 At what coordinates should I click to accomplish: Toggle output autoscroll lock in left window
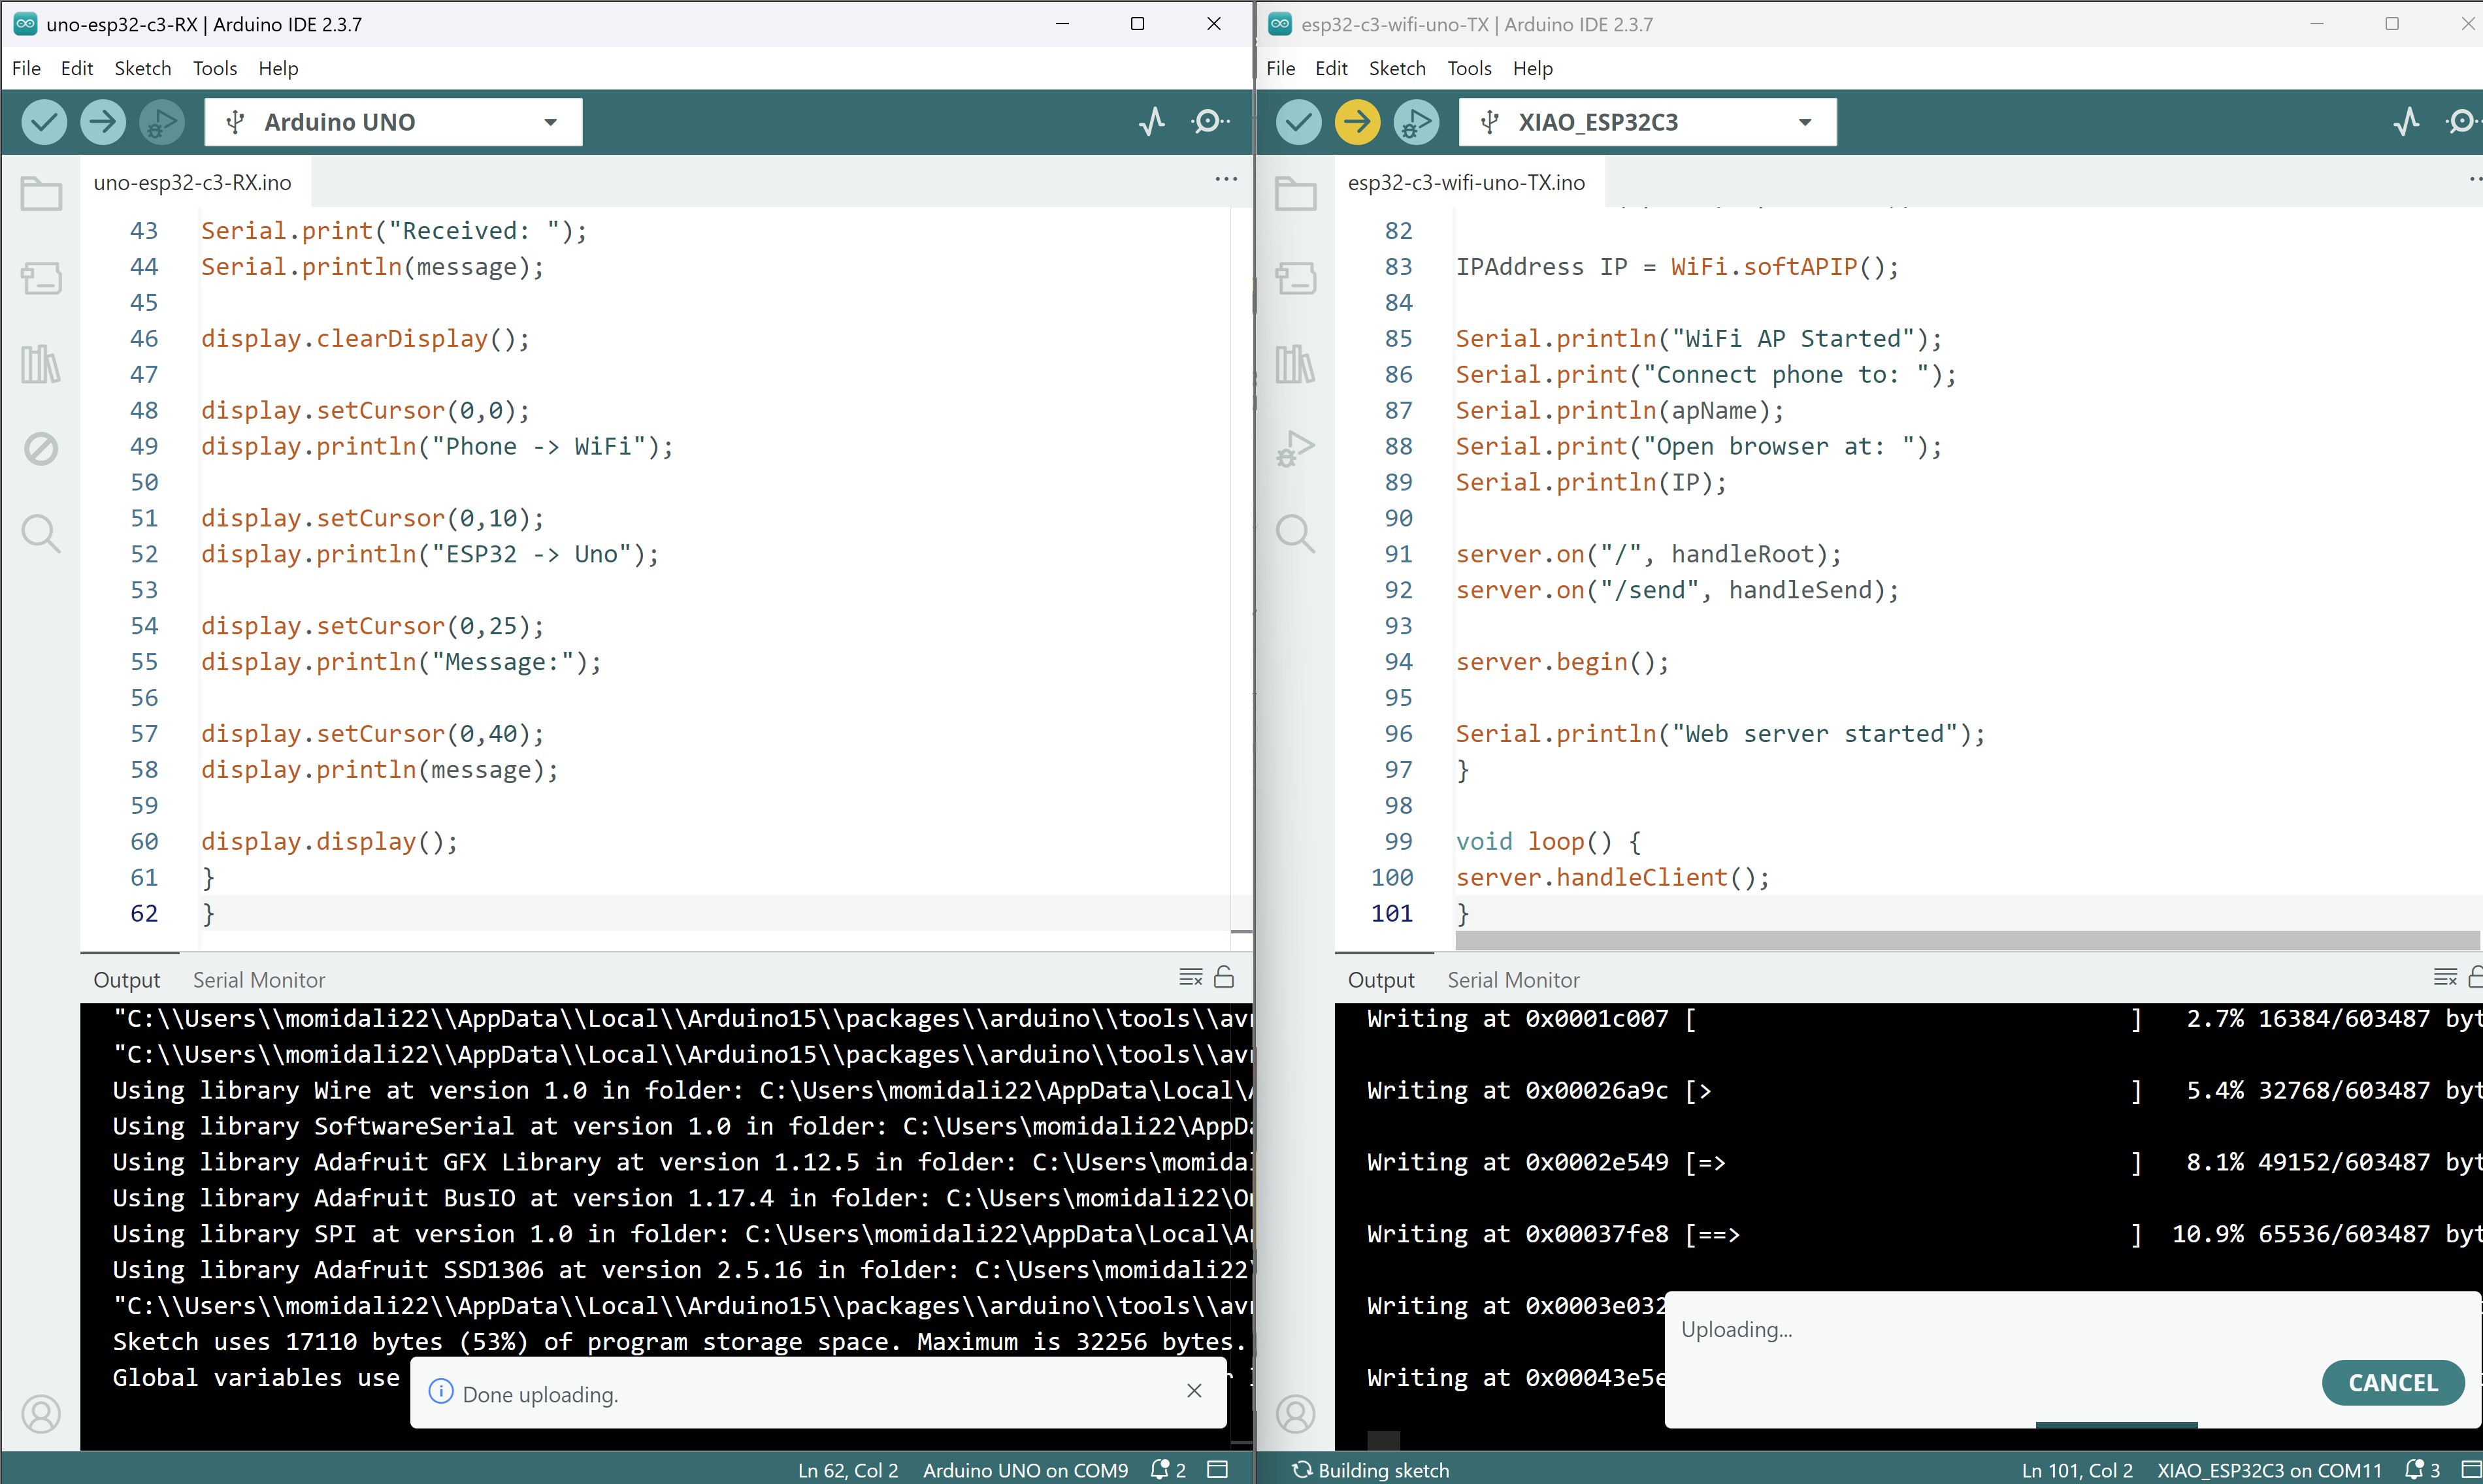(1223, 977)
